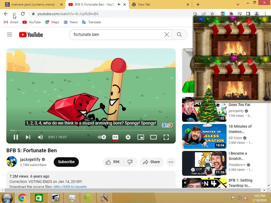Open I Became a Scratch video thumbnail
The width and height of the screenshot is (271, 203).
tap(204, 163)
